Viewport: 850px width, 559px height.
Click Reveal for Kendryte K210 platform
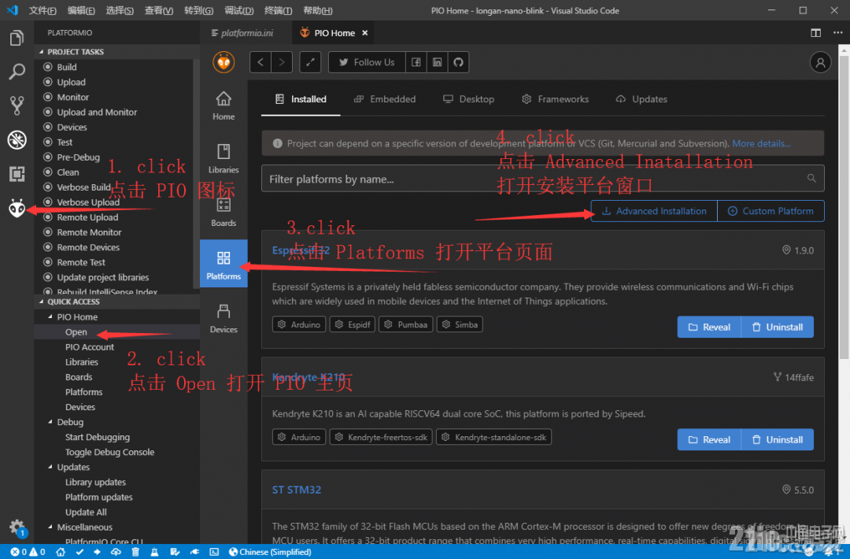709,439
